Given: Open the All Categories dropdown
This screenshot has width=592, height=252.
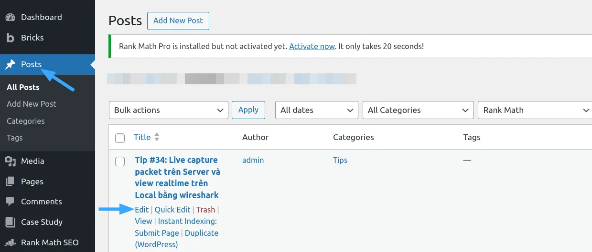Looking at the screenshot, I should [418, 110].
